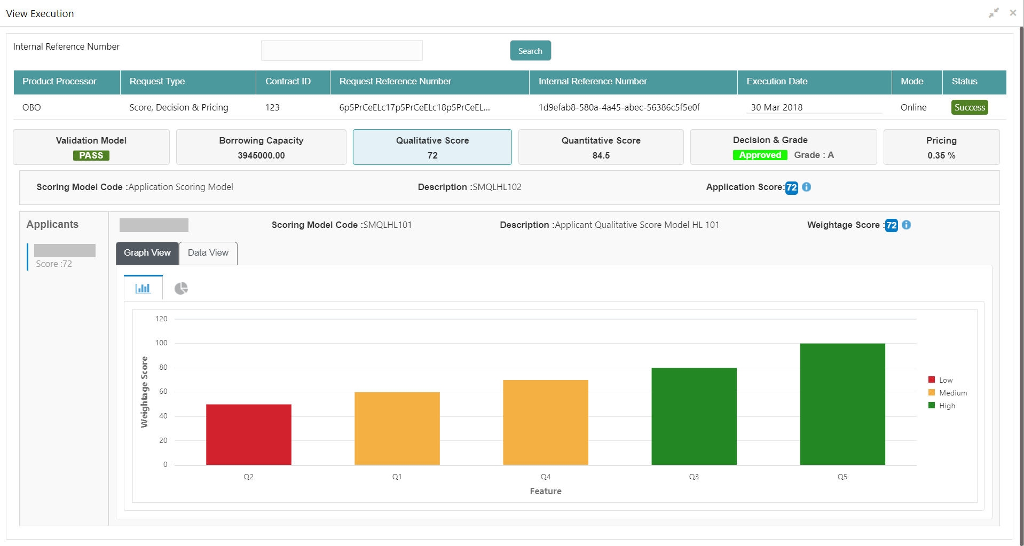Click the Application Score 72 badge
Viewport: 1024px width, 546px height.
pyautogui.click(x=791, y=187)
